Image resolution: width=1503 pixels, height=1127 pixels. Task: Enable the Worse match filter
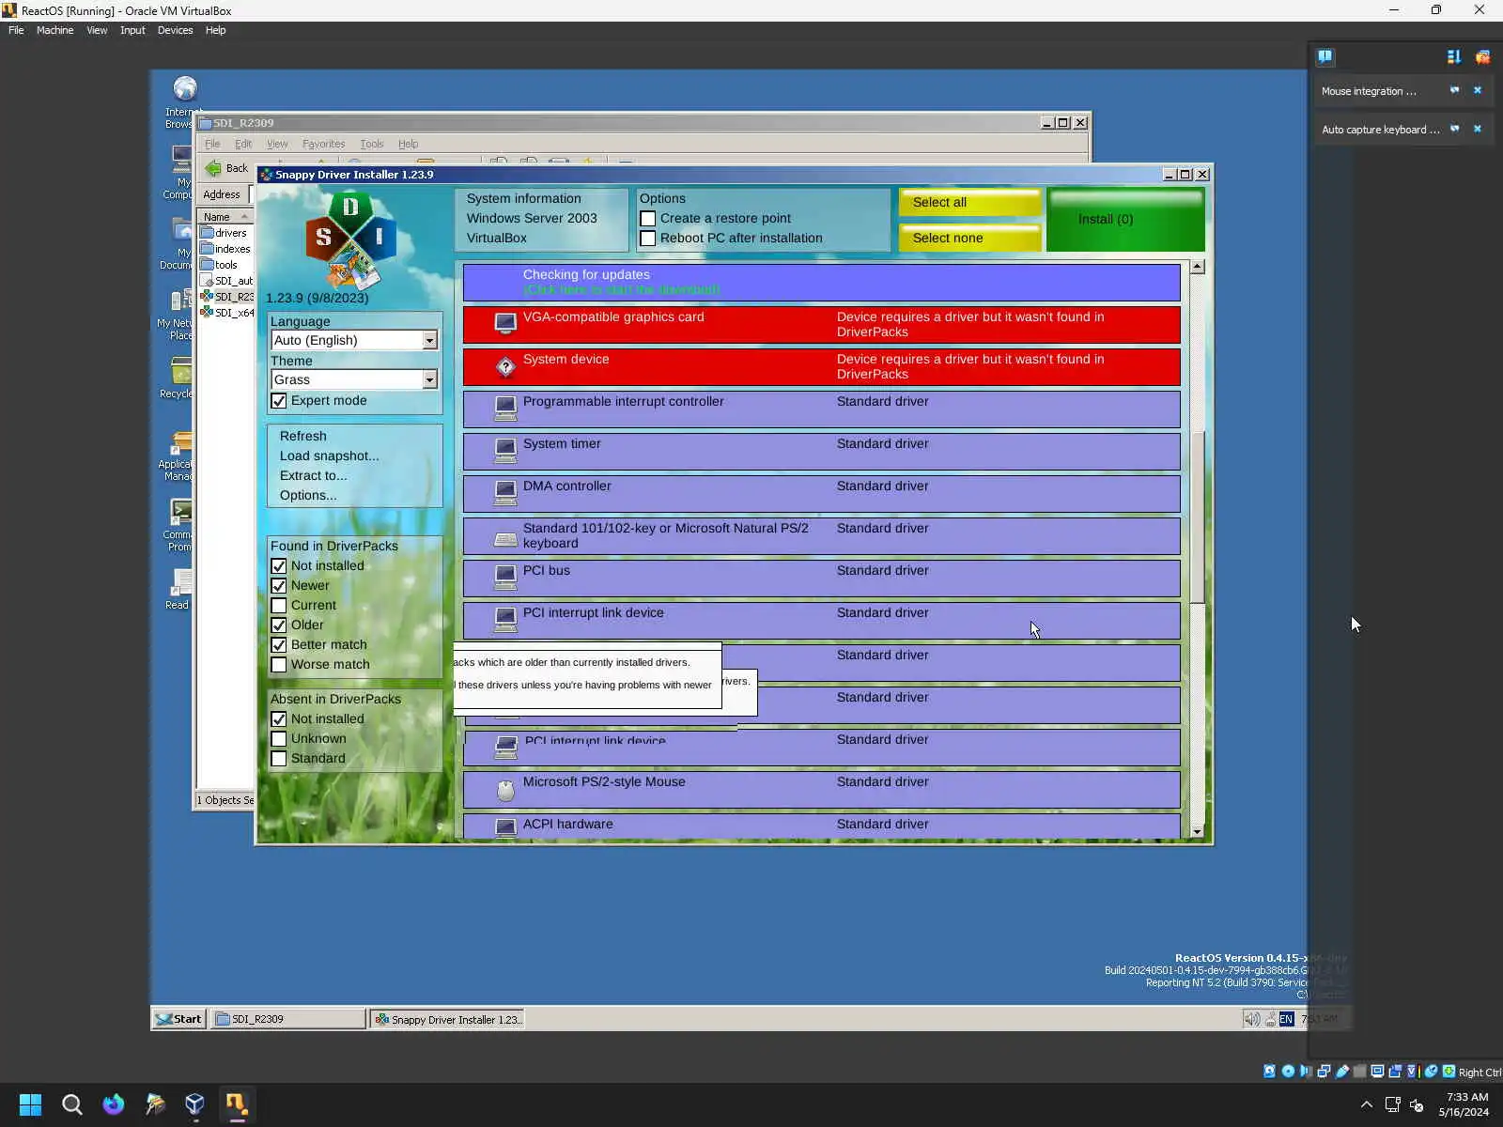[x=279, y=665]
